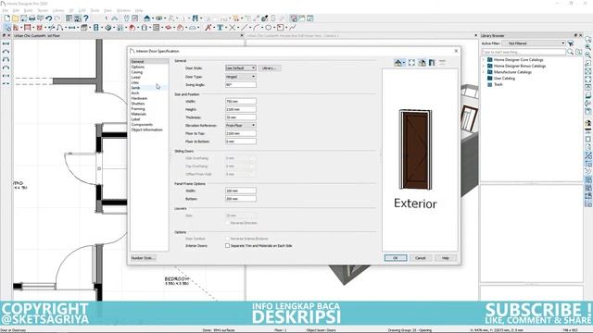
Task: Click the door icon in the dialog preview toolbar
Action: 432,63
